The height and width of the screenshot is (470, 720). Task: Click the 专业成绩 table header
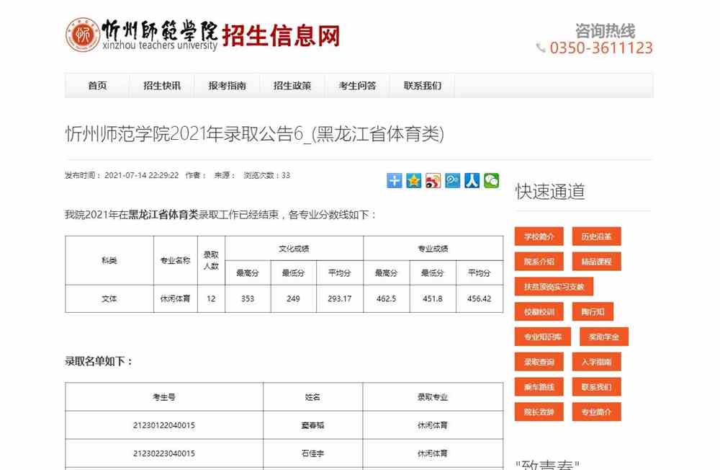pos(433,249)
